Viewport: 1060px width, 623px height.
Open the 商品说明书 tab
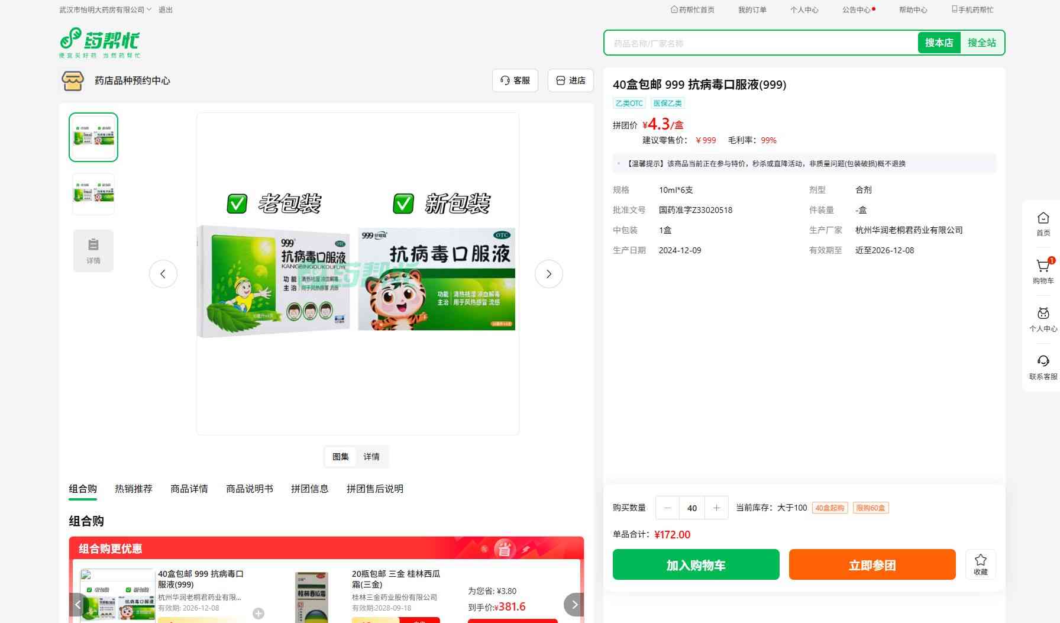(250, 489)
